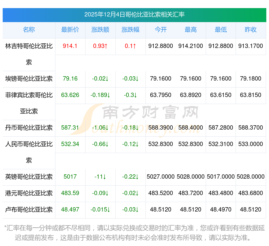Screen dimensions: 269x246
Task: Select the 昨收 column header
Action: click(x=251, y=30)
